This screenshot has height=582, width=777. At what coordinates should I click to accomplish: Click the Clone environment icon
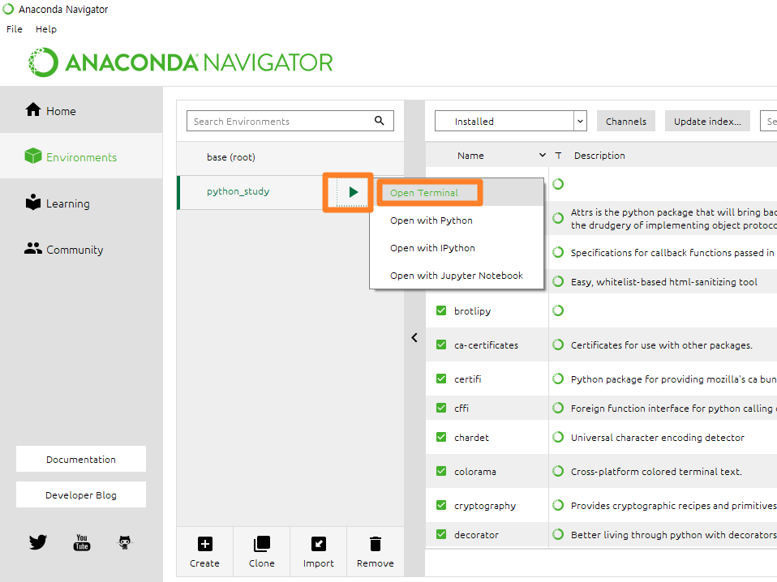tap(262, 544)
